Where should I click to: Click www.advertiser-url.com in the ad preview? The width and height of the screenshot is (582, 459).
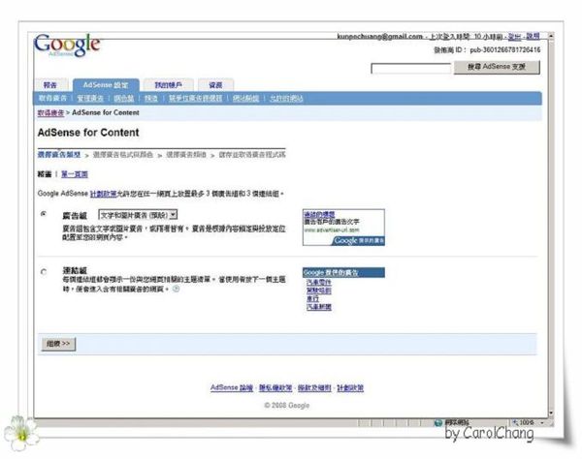point(332,230)
